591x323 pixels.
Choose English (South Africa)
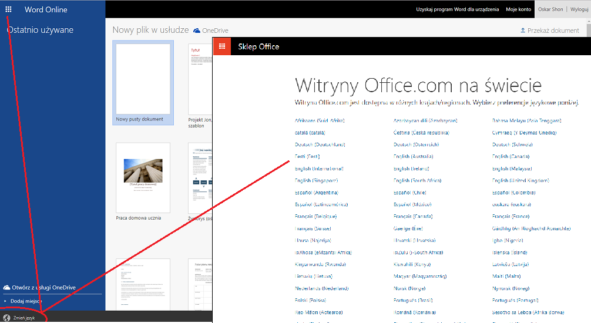pos(417,180)
